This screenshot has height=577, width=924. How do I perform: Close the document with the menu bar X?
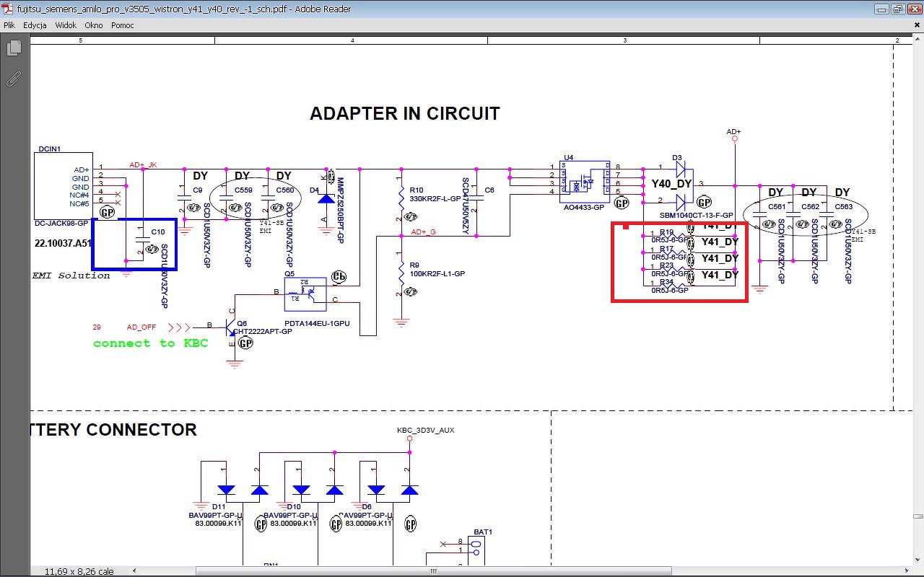(917, 25)
